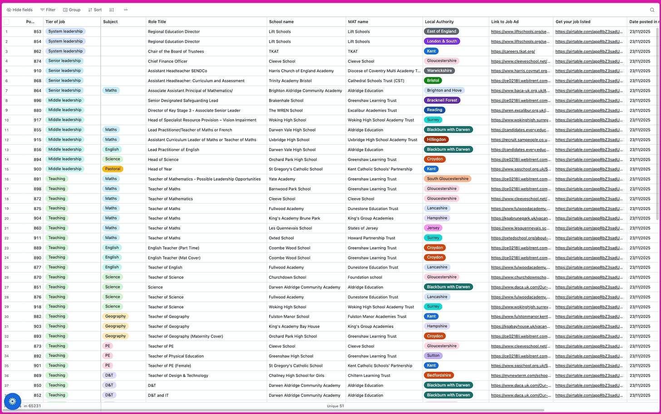Select Chief Finance Officer role cell

click(206, 61)
